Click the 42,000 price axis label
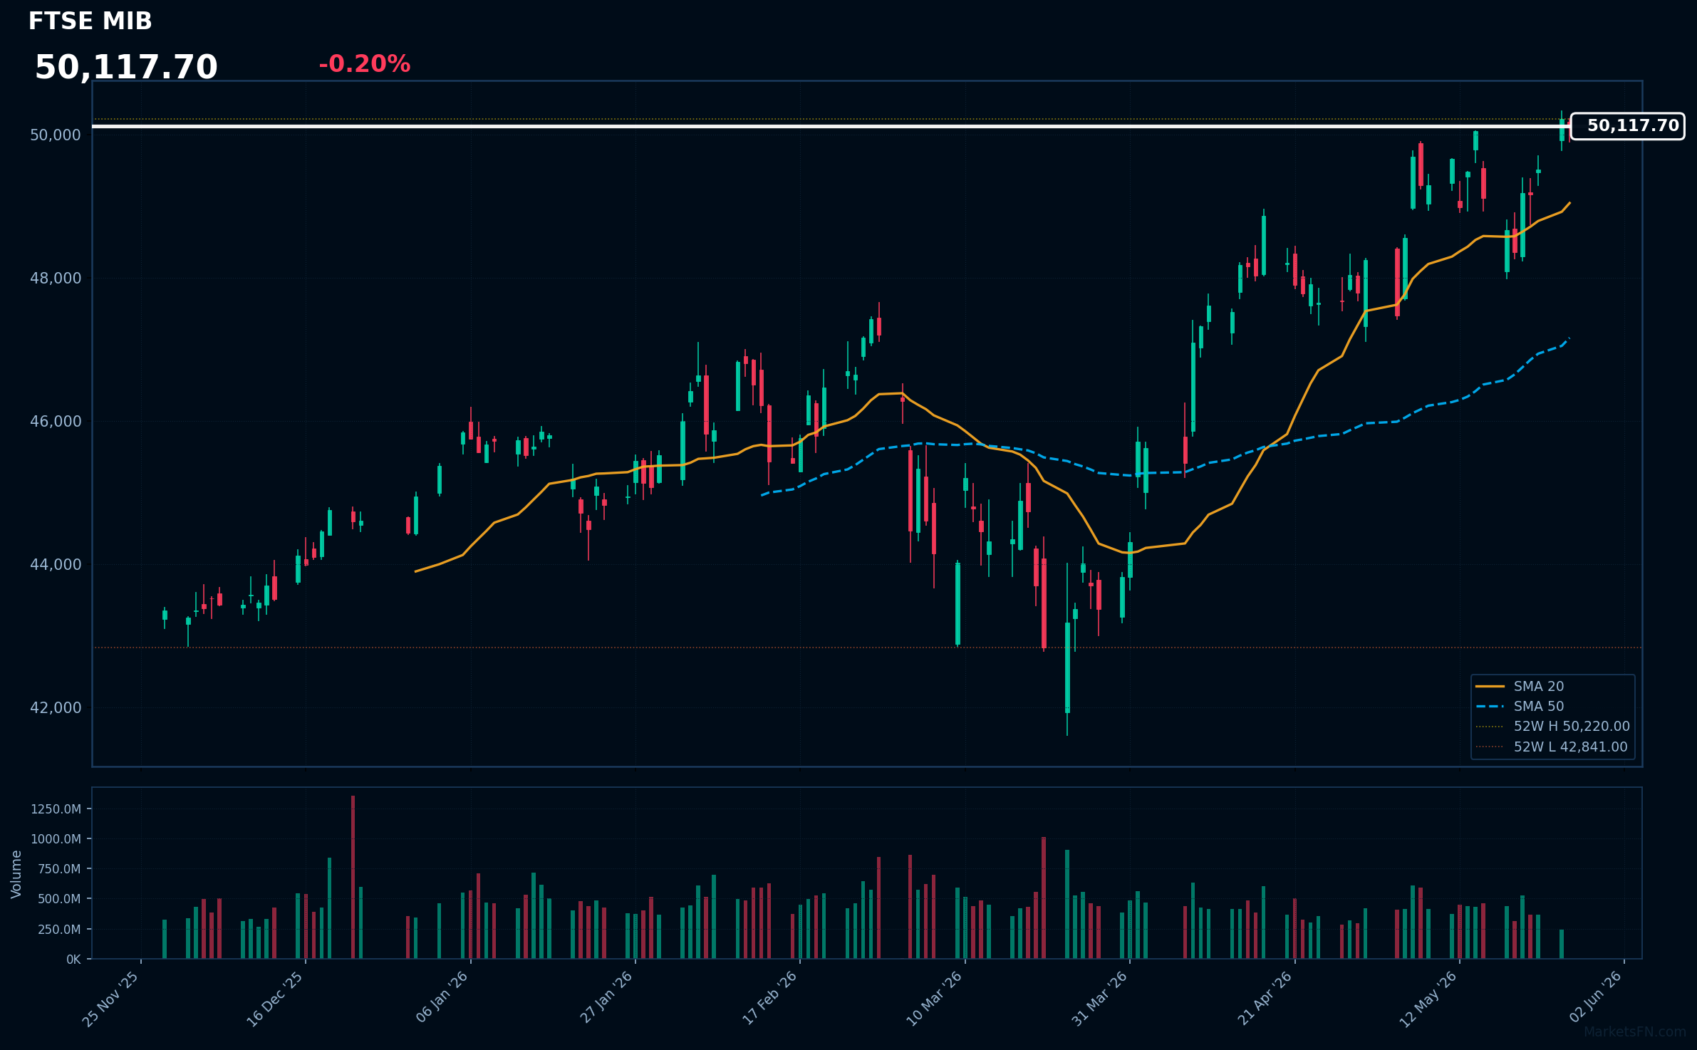This screenshot has width=1697, height=1050. pos(56,707)
